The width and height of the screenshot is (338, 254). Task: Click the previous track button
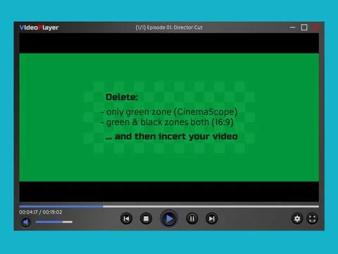click(126, 219)
